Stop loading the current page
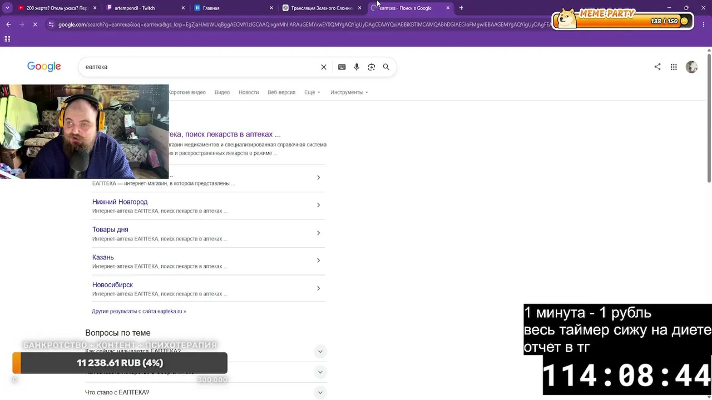 click(35, 24)
